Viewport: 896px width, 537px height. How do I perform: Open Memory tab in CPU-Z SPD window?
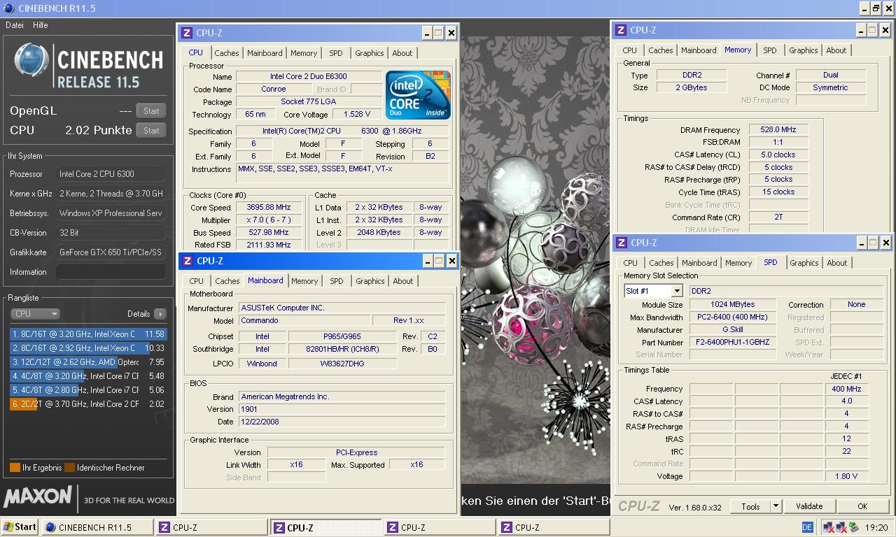click(x=738, y=263)
